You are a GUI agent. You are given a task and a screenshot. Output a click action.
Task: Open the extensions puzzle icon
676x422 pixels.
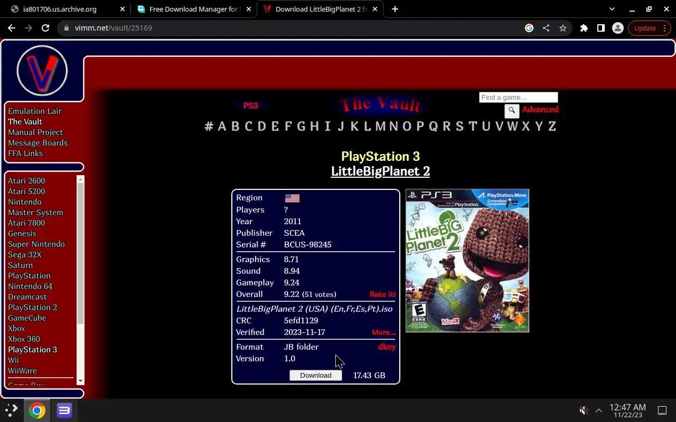coord(584,28)
